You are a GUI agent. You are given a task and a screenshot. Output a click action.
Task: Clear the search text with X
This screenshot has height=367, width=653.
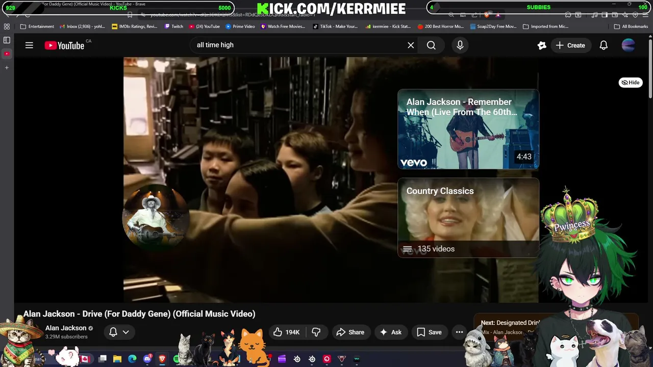pyautogui.click(x=411, y=45)
